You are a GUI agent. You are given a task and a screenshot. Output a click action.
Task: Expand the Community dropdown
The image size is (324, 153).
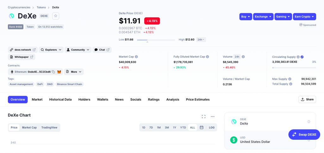[78, 50]
